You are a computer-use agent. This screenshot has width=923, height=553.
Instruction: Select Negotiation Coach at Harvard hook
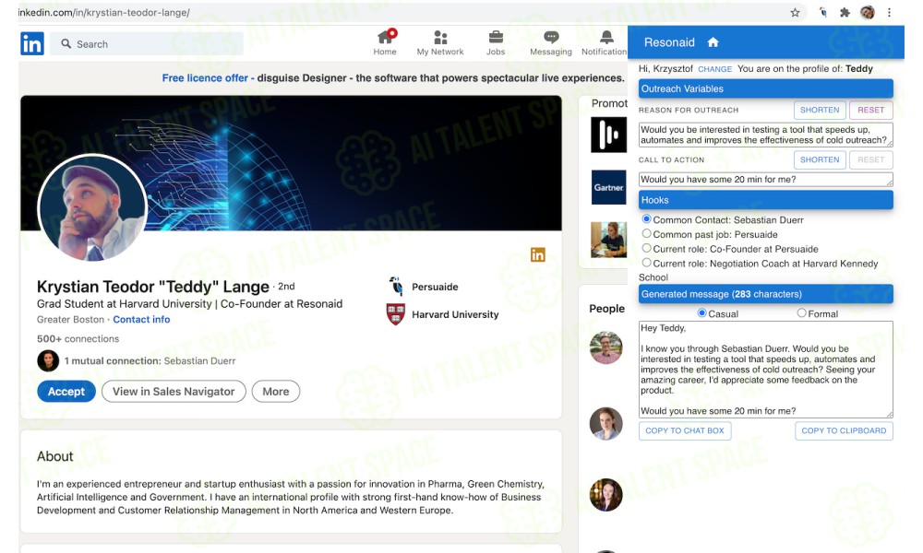646,263
